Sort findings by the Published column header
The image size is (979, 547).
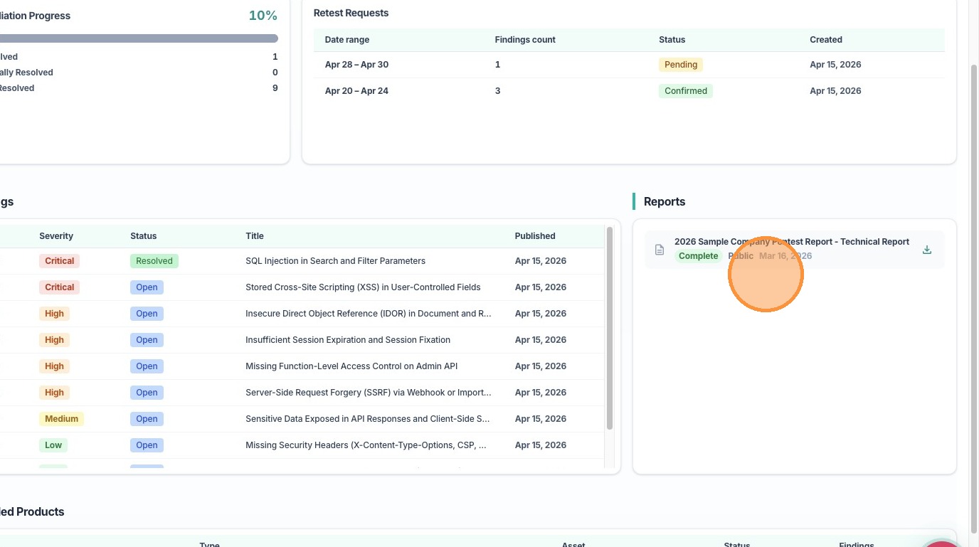pyautogui.click(x=535, y=236)
